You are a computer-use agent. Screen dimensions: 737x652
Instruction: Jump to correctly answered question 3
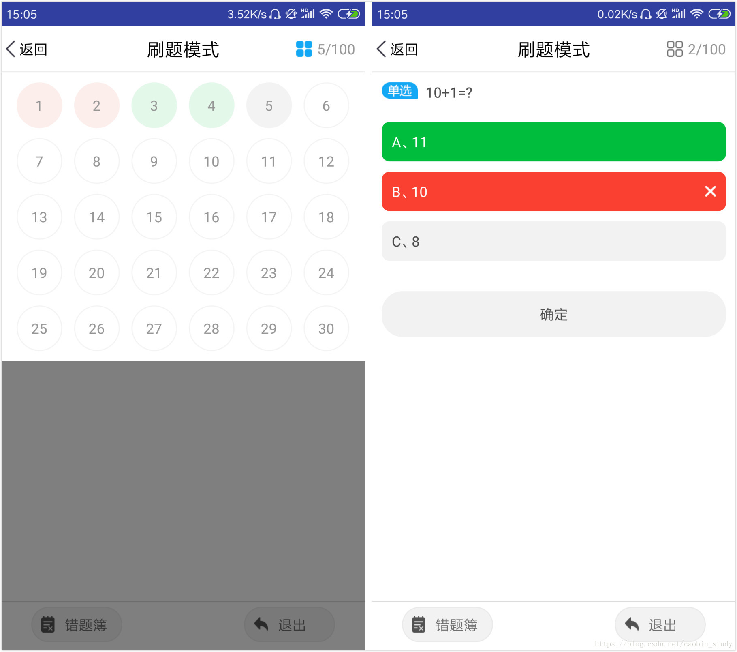pos(154,105)
